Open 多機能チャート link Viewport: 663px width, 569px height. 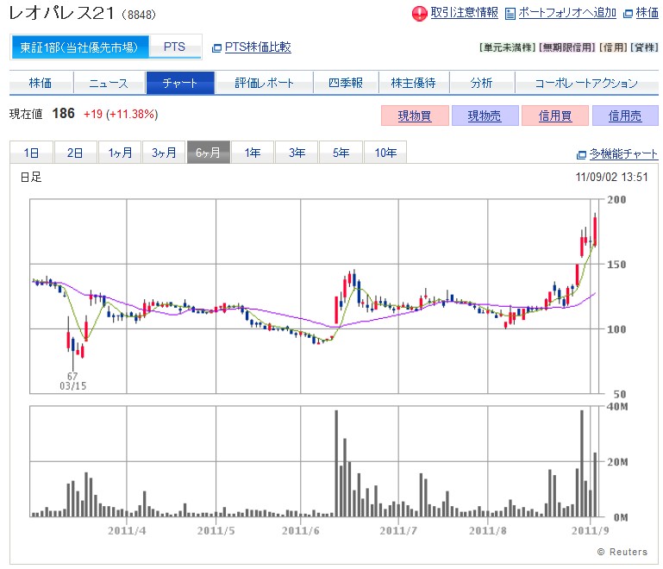(623, 153)
